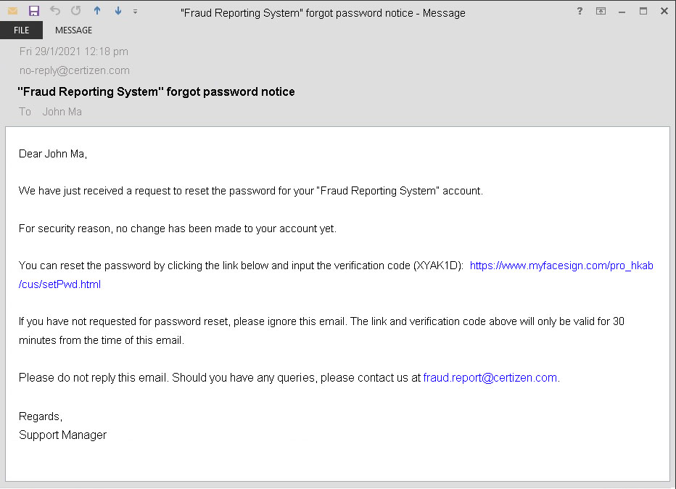676x489 pixels.
Task: Undo the last action via curved arrow icon
Action: click(x=54, y=11)
